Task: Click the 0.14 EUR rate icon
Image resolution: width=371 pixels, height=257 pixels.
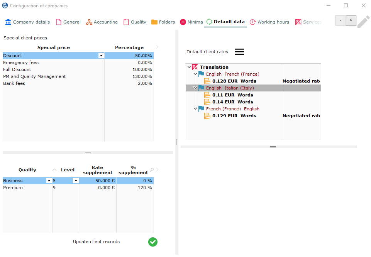Action: pos(207,102)
